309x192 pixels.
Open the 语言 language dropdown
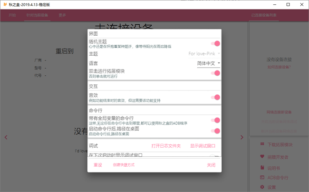point(209,63)
